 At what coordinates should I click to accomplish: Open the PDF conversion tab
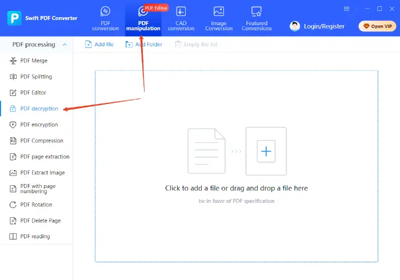105,18
